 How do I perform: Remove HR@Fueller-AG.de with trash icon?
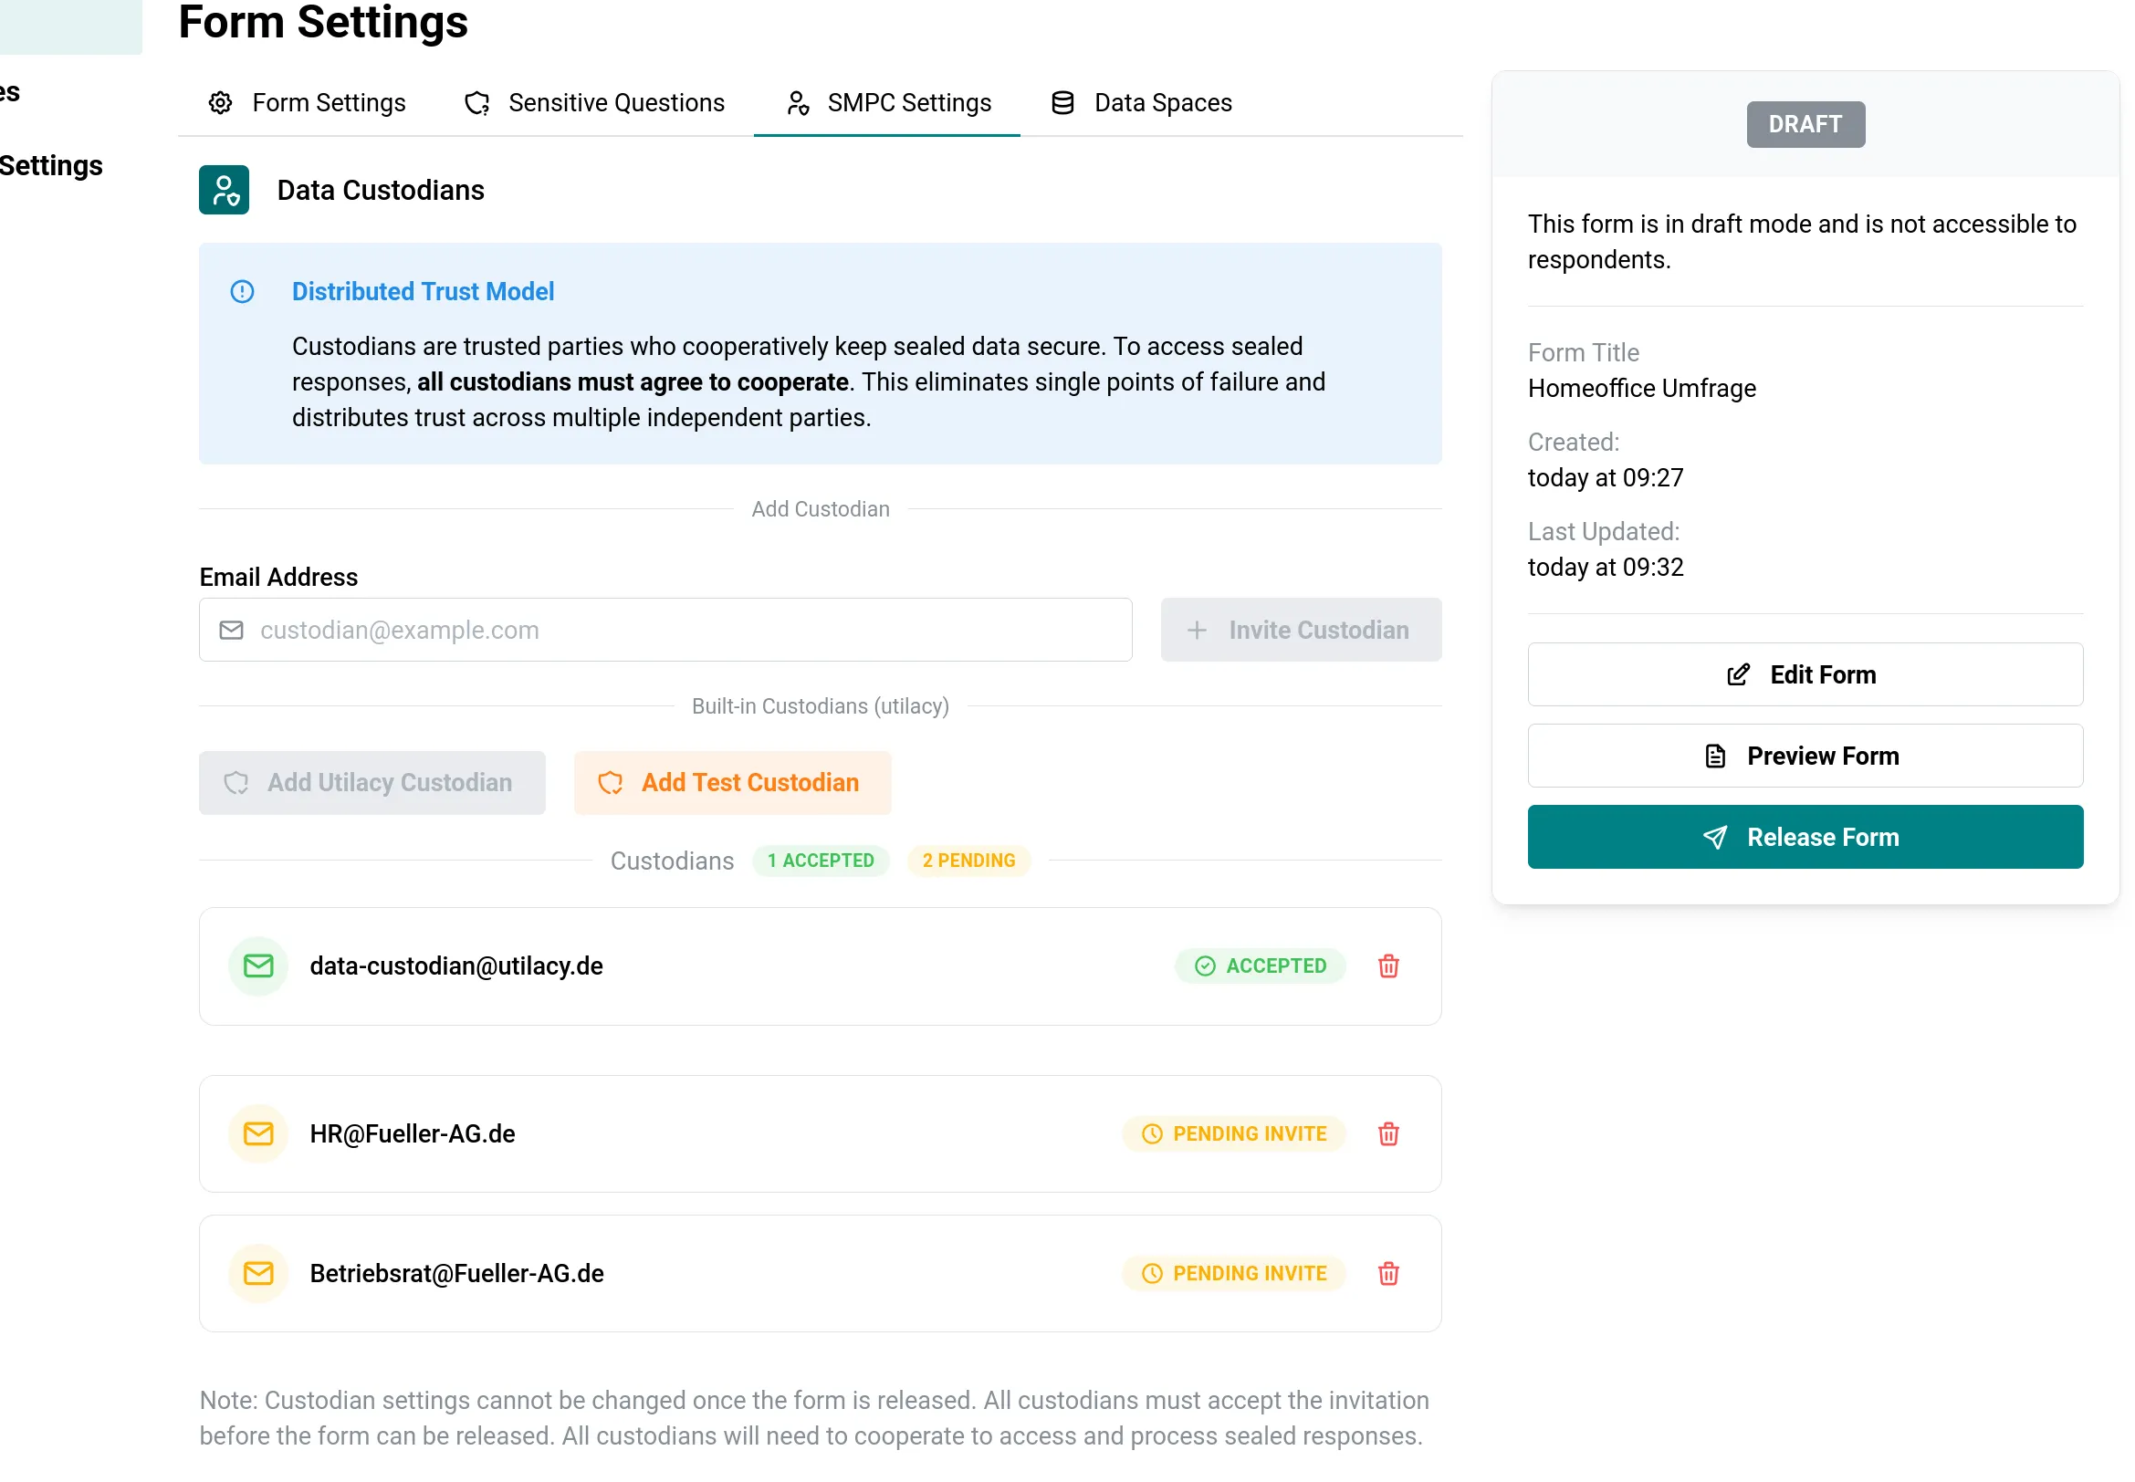tap(1387, 1132)
